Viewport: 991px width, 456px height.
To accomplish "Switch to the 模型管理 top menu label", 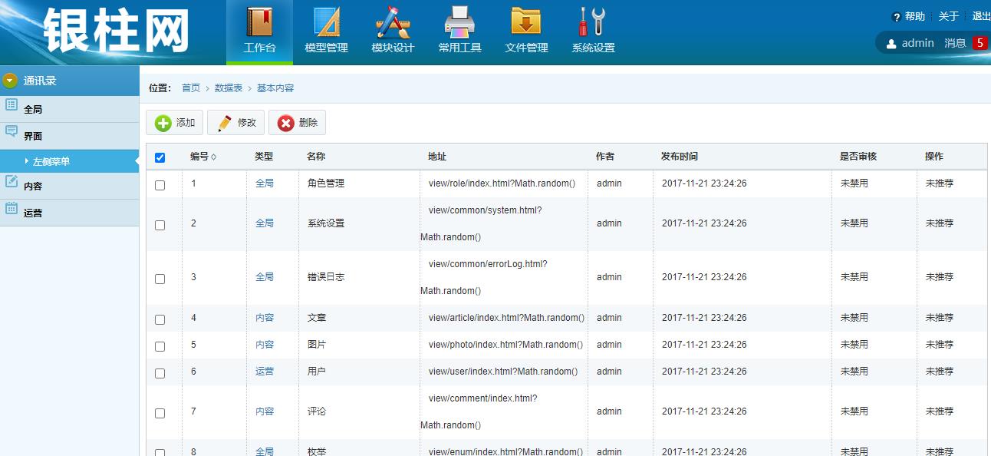I will pyautogui.click(x=326, y=48).
